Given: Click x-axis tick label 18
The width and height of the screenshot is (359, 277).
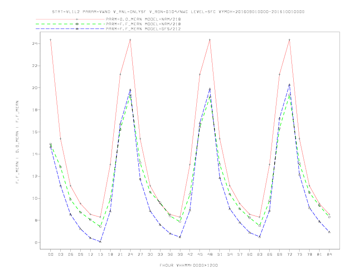Looking at the screenshot, I should (110, 254).
